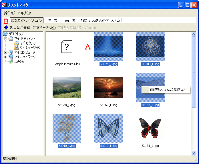Click the scroll down arrow of the file list

pyautogui.click(x=194, y=153)
